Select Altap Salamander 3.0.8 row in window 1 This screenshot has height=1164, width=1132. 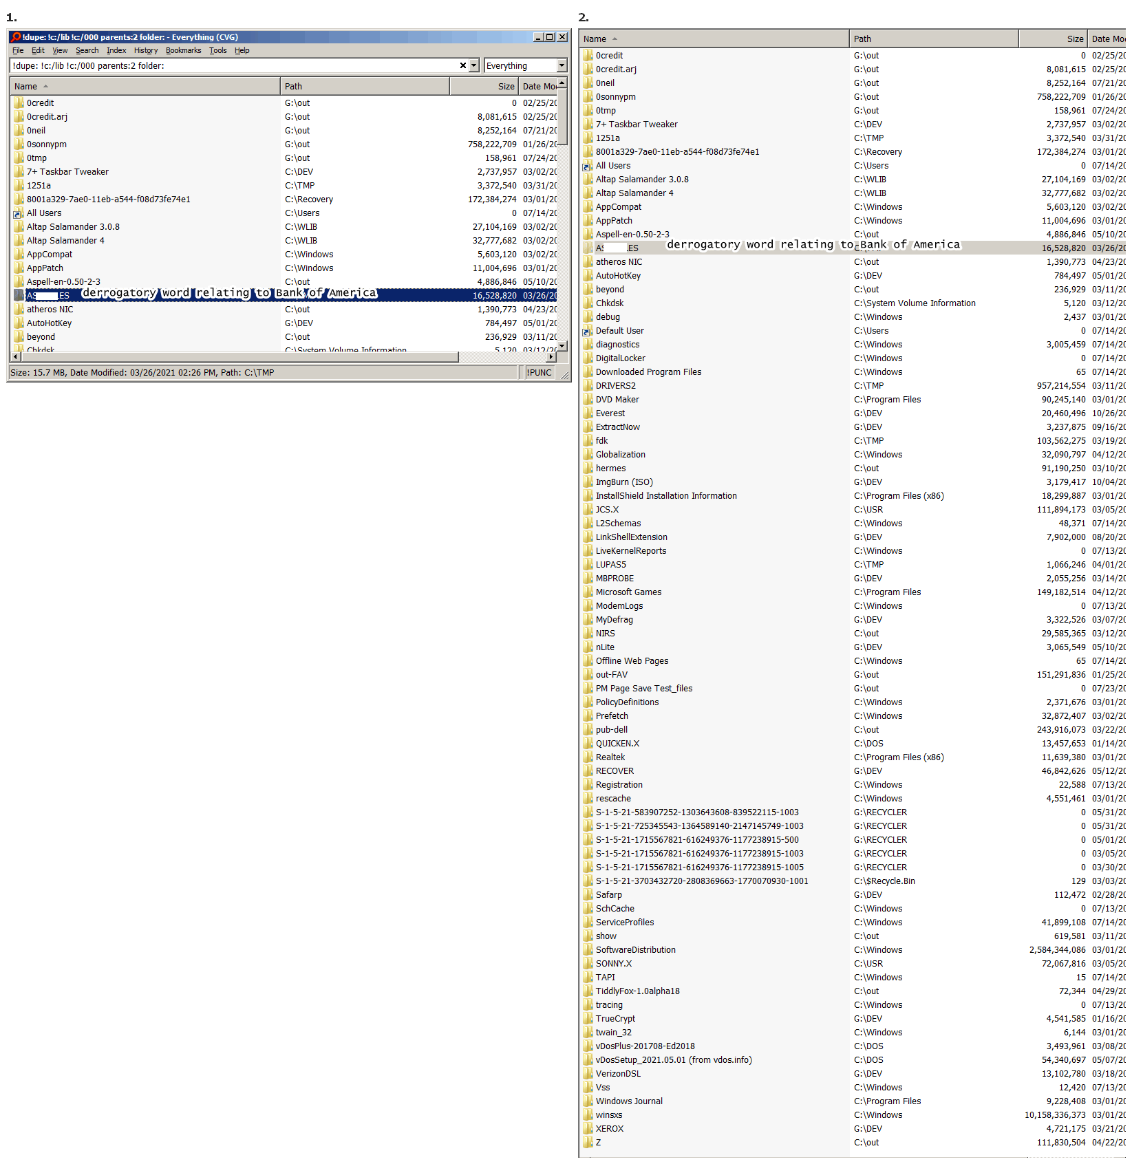click(x=284, y=226)
